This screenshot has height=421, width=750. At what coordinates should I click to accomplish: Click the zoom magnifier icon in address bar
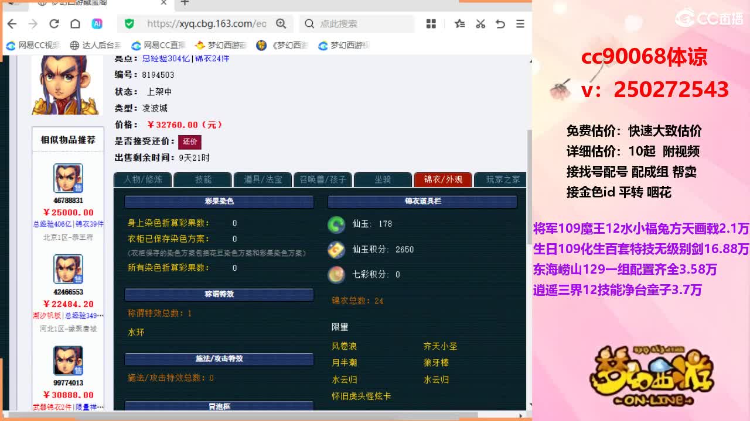pyautogui.click(x=281, y=24)
